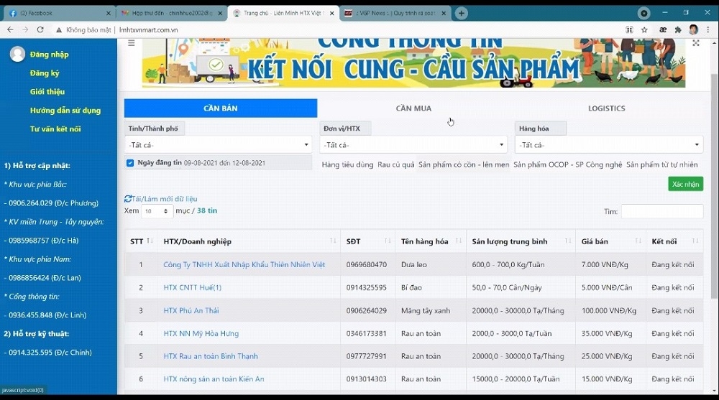
Task: Sort by Kết nối column arrows
Action: pyautogui.click(x=695, y=241)
